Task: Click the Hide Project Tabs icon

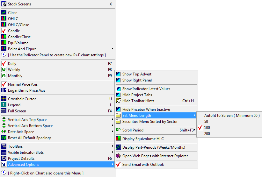Action: click(118, 95)
